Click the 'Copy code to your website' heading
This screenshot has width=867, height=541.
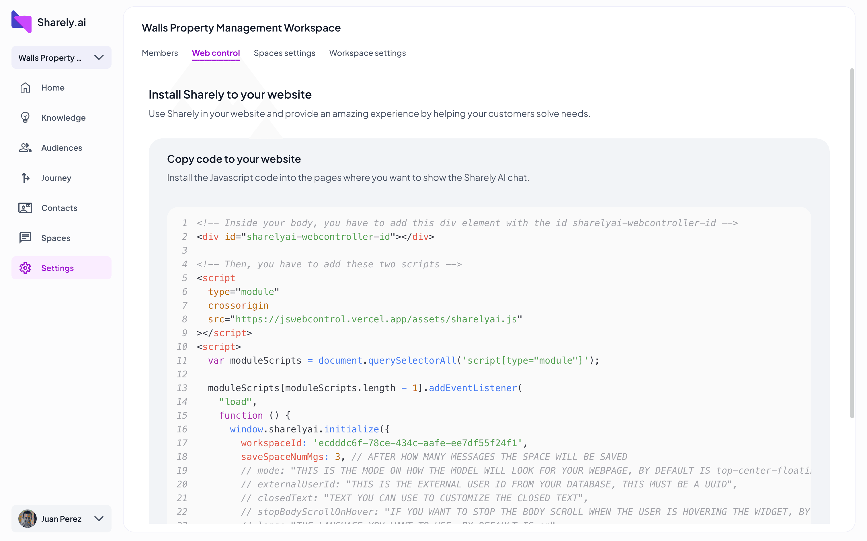point(234,159)
